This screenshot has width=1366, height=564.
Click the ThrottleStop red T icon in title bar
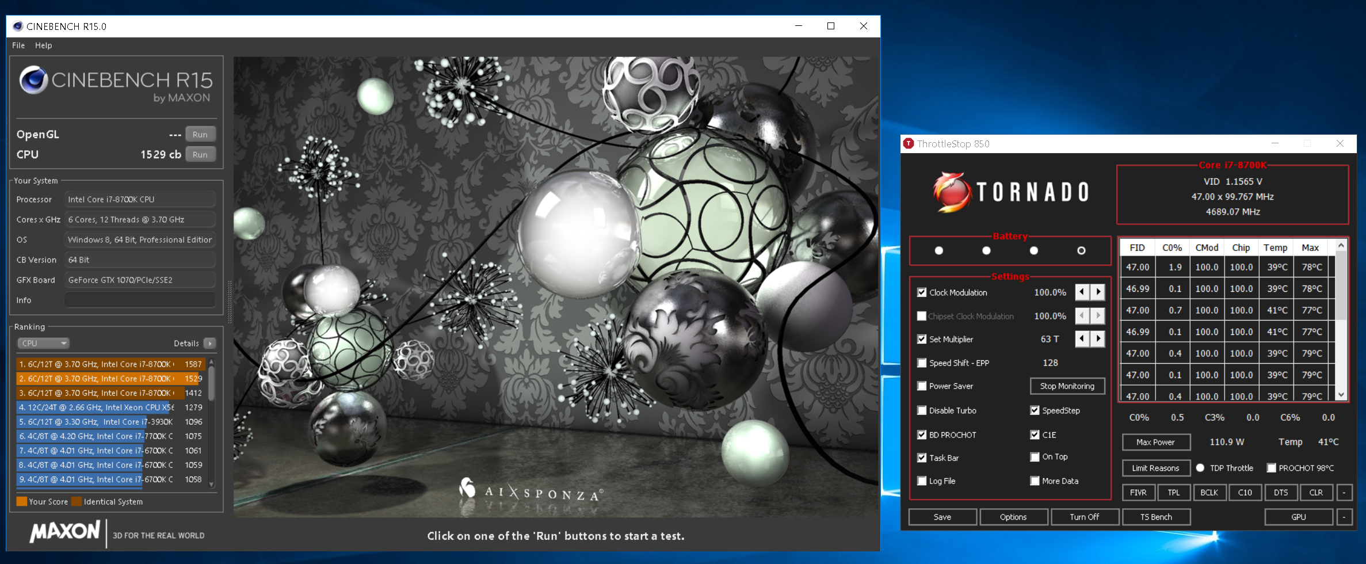[x=909, y=143]
